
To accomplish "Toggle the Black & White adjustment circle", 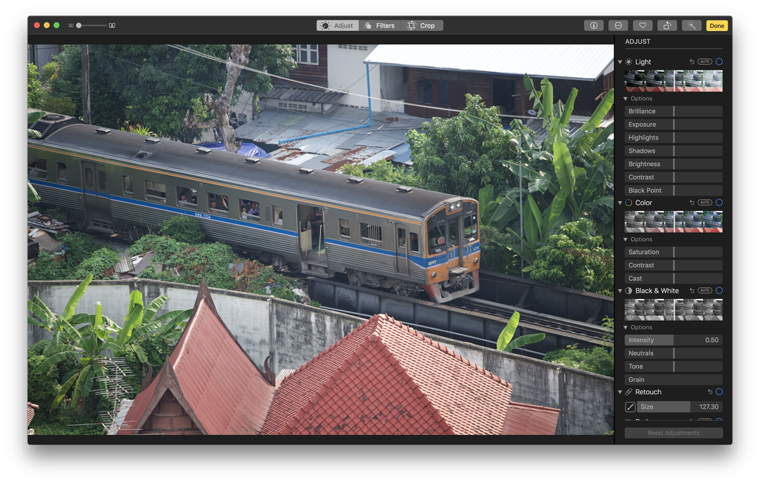I will click(x=718, y=291).
